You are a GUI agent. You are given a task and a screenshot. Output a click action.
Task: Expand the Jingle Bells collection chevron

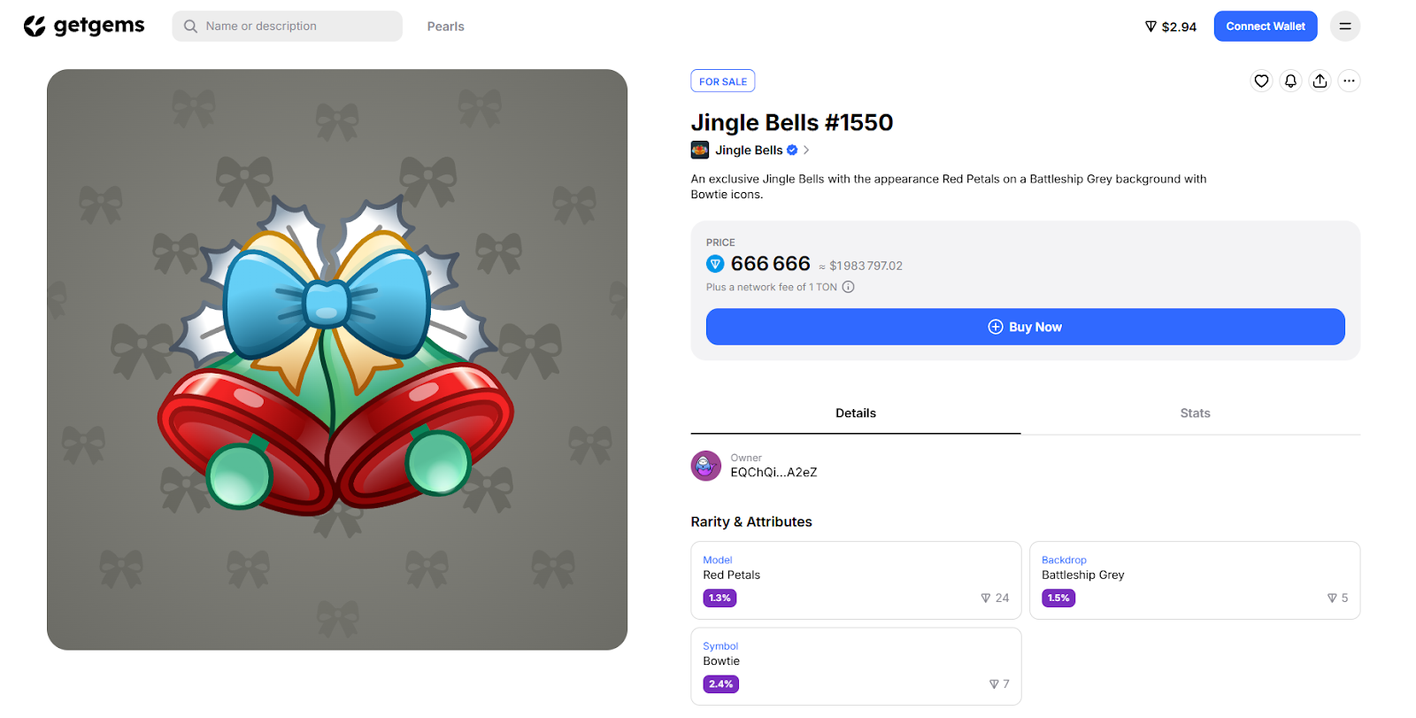coord(806,151)
